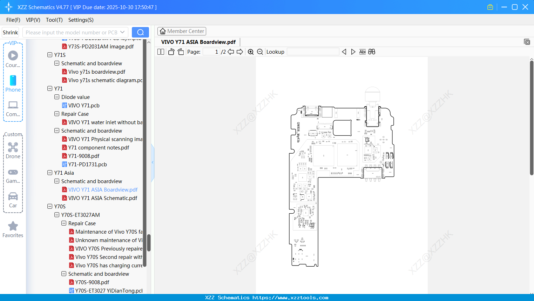The height and width of the screenshot is (301, 534).
Task: Open the VIP(V) menu
Action: click(33, 20)
